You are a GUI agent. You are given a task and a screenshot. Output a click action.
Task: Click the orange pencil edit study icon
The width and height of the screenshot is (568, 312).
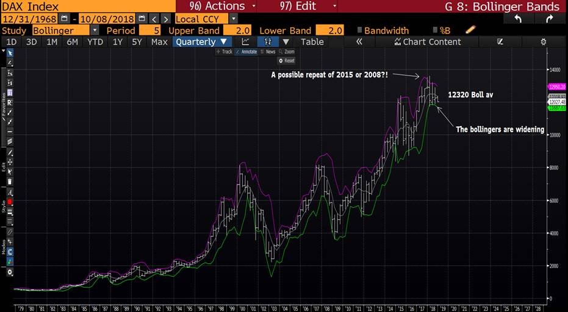[470, 30]
